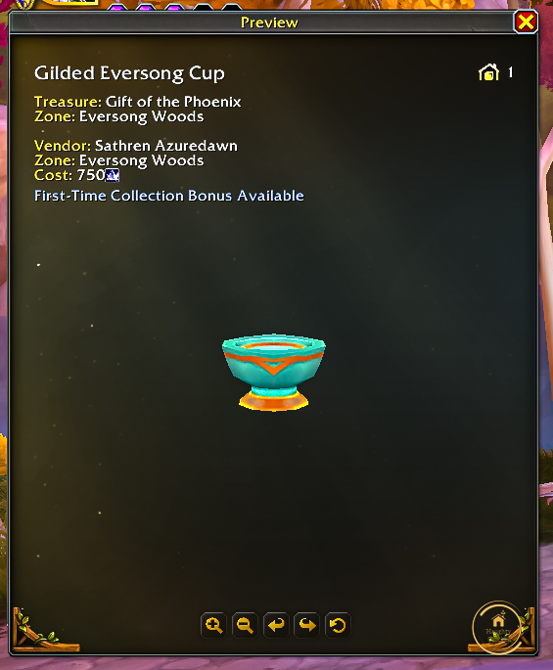Click the Eversong Woods zone under Vendor
This screenshot has height=670, width=553.
(x=142, y=160)
